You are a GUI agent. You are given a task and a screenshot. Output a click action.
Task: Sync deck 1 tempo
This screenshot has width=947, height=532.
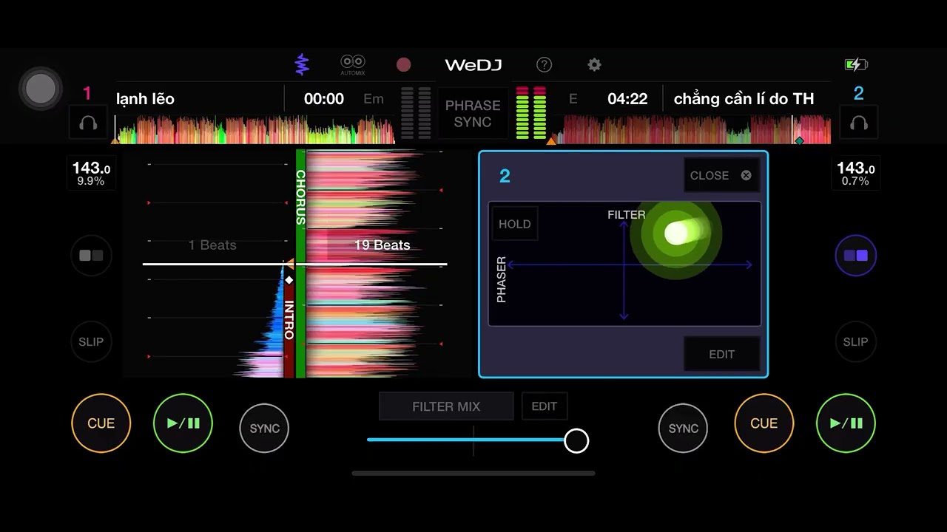[x=264, y=429]
